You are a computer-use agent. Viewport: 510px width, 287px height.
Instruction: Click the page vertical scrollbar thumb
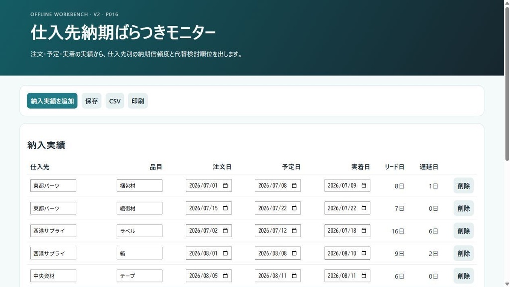pos(507,84)
